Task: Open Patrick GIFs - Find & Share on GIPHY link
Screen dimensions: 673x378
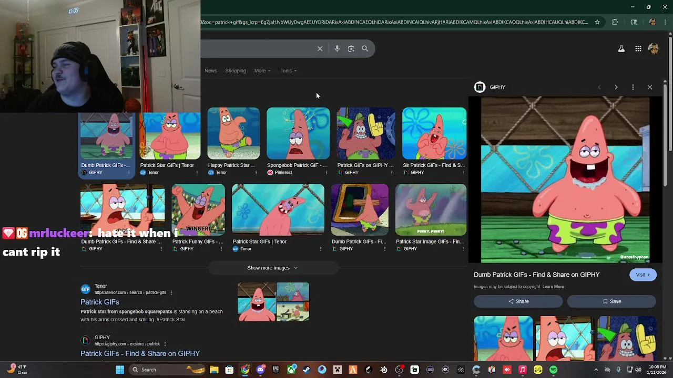Action: pos(140,353)
